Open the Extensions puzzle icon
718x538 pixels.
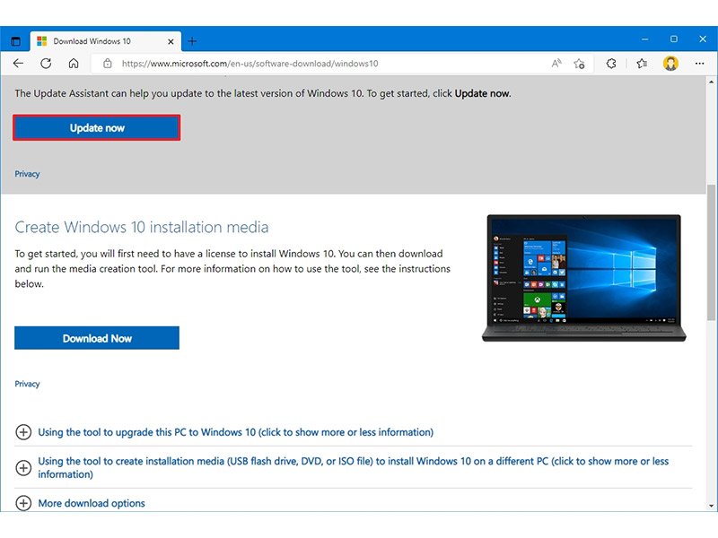(611, 64)
